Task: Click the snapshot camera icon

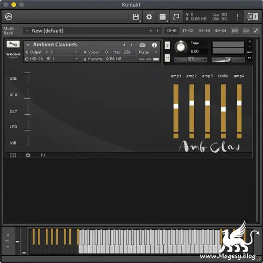Action: click(x=142, y=45)
